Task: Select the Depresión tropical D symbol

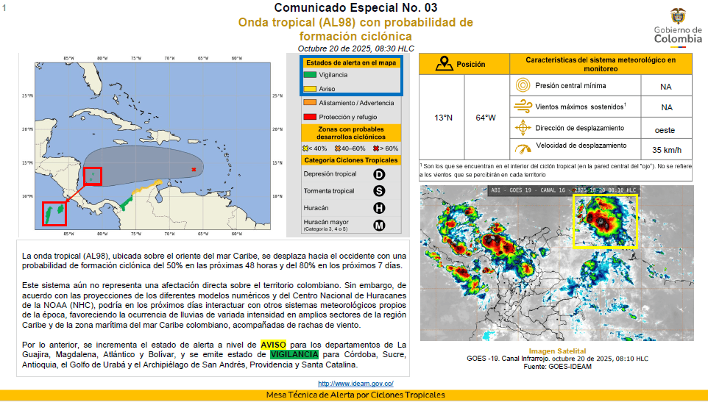Action: point(379,174)
